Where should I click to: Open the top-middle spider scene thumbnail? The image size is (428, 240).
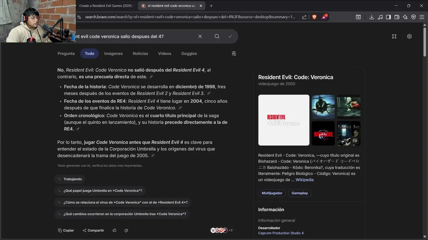[323, 107]
